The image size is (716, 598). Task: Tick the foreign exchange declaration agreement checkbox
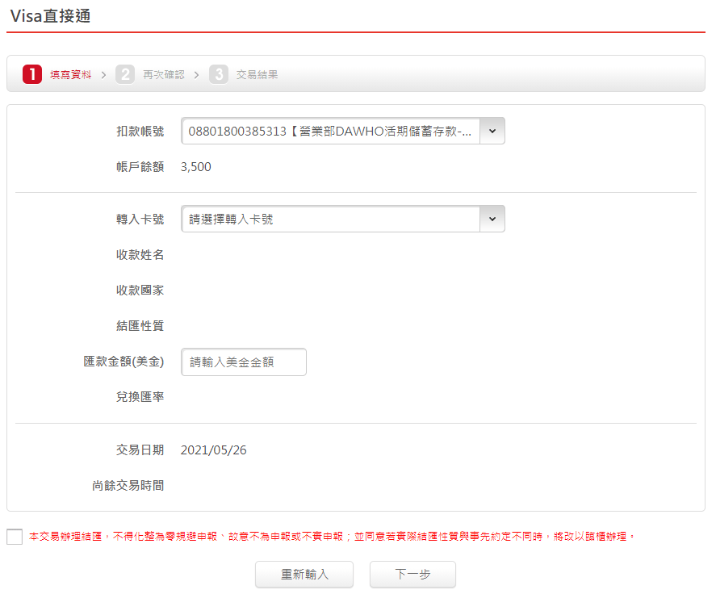click(x=15, y=537)
